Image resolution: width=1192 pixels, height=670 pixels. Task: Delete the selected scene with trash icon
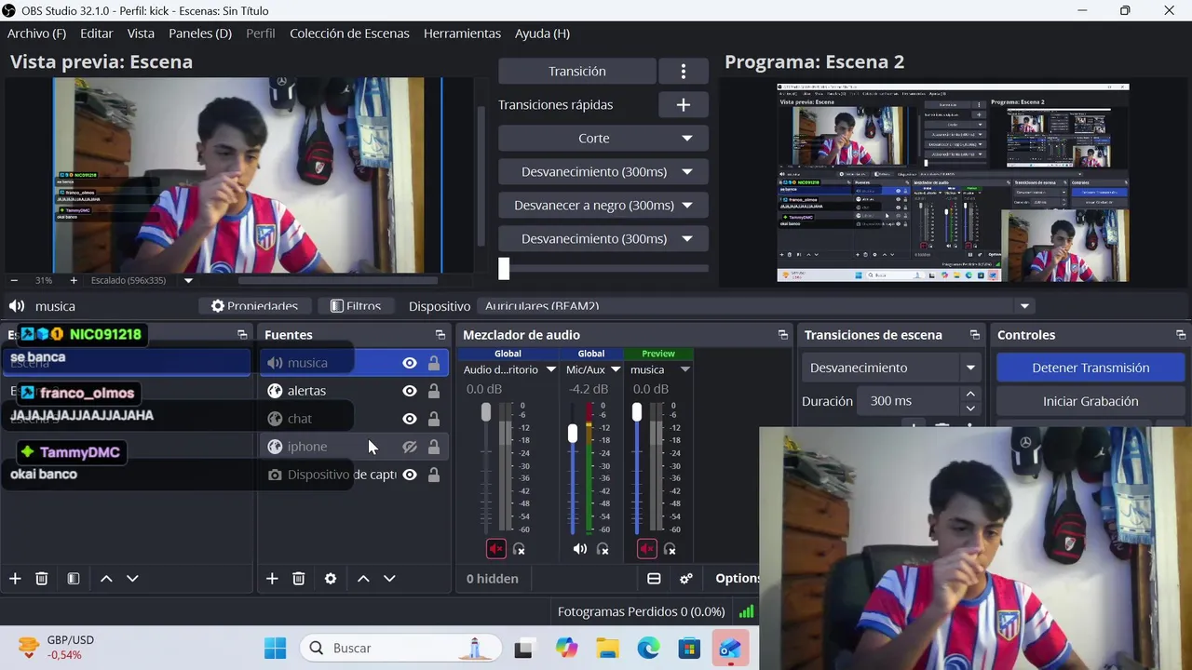tap(42, 579)
